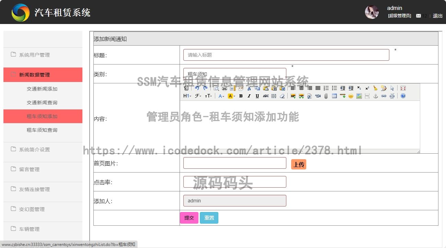Expand 系统用户管理 menu

[43, 55]
